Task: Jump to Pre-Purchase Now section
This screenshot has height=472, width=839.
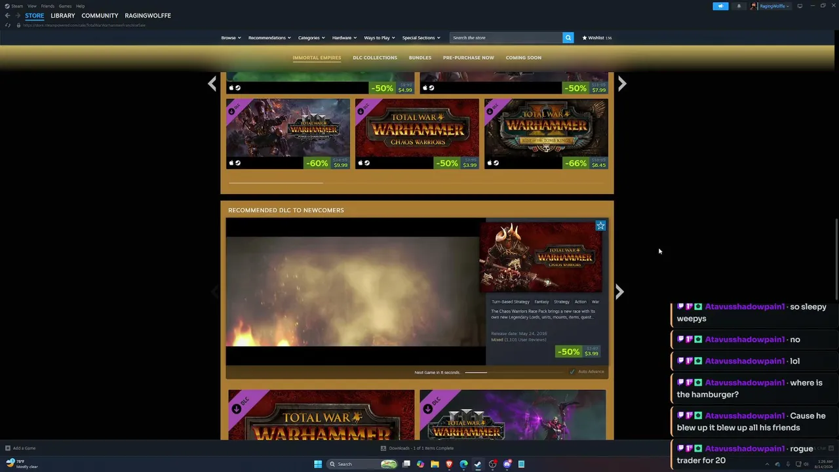Action: click(x=469, y=58)
